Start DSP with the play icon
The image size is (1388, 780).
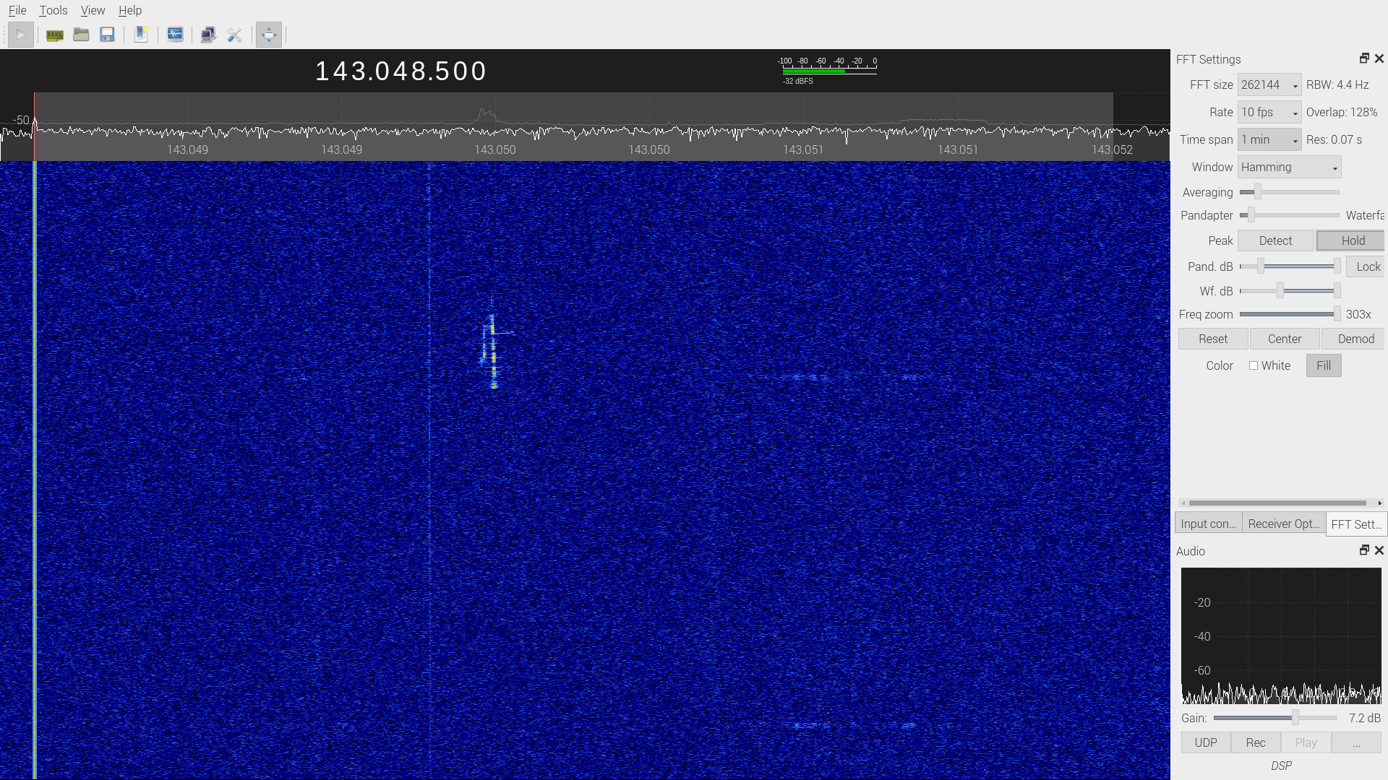[x=21, y=34]
